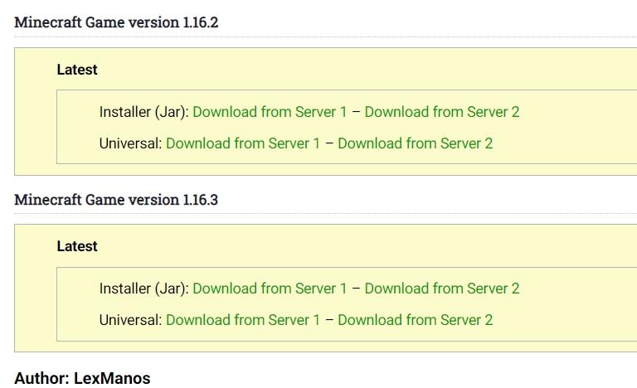Click the Minecraft Game version 1.16.3 heading
Image resolution: width=637 pixels, height=388 pixels.
[x=116, y=200]
